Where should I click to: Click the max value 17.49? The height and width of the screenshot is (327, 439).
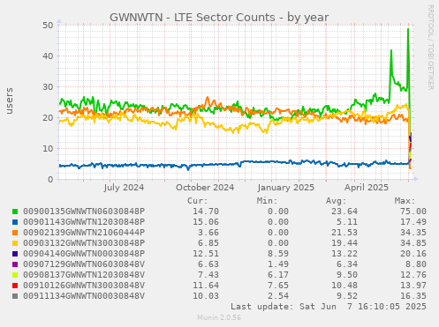(x=413, y=222)
